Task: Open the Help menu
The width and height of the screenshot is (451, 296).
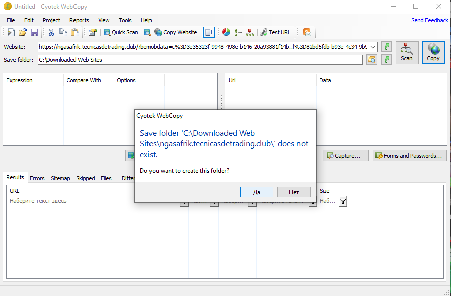Action: click(x=146, y=20)
